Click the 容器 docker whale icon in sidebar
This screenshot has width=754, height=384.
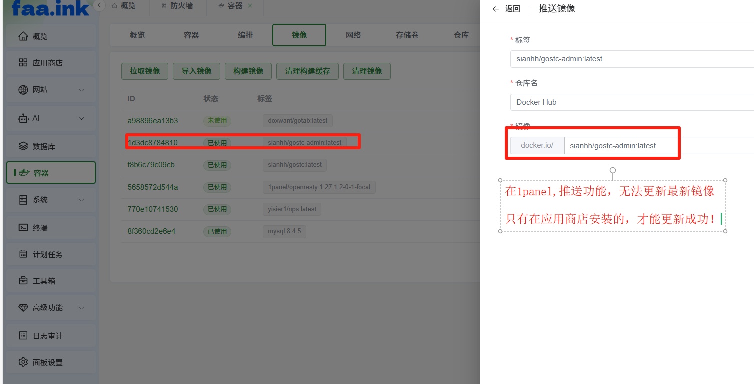(x=24, y=173)
